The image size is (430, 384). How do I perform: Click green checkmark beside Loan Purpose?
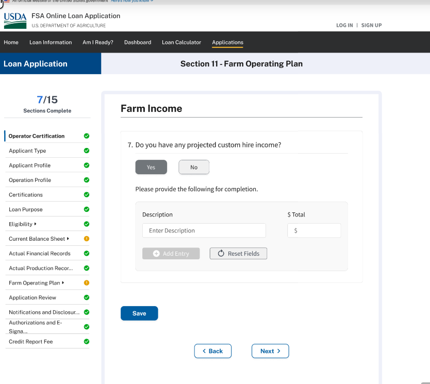click(87, 209)
